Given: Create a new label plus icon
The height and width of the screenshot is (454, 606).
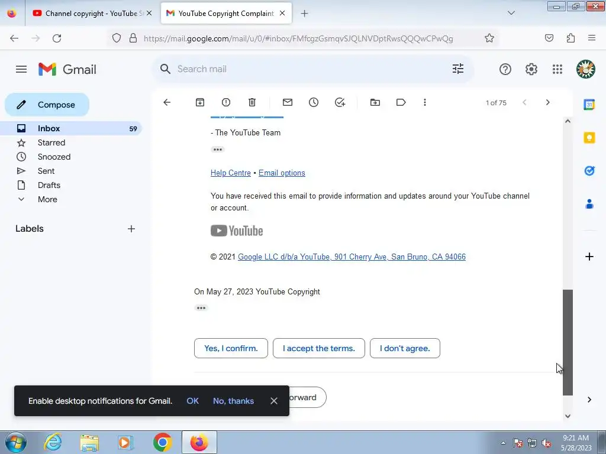Looking at the screenshot, I should 131,229.
